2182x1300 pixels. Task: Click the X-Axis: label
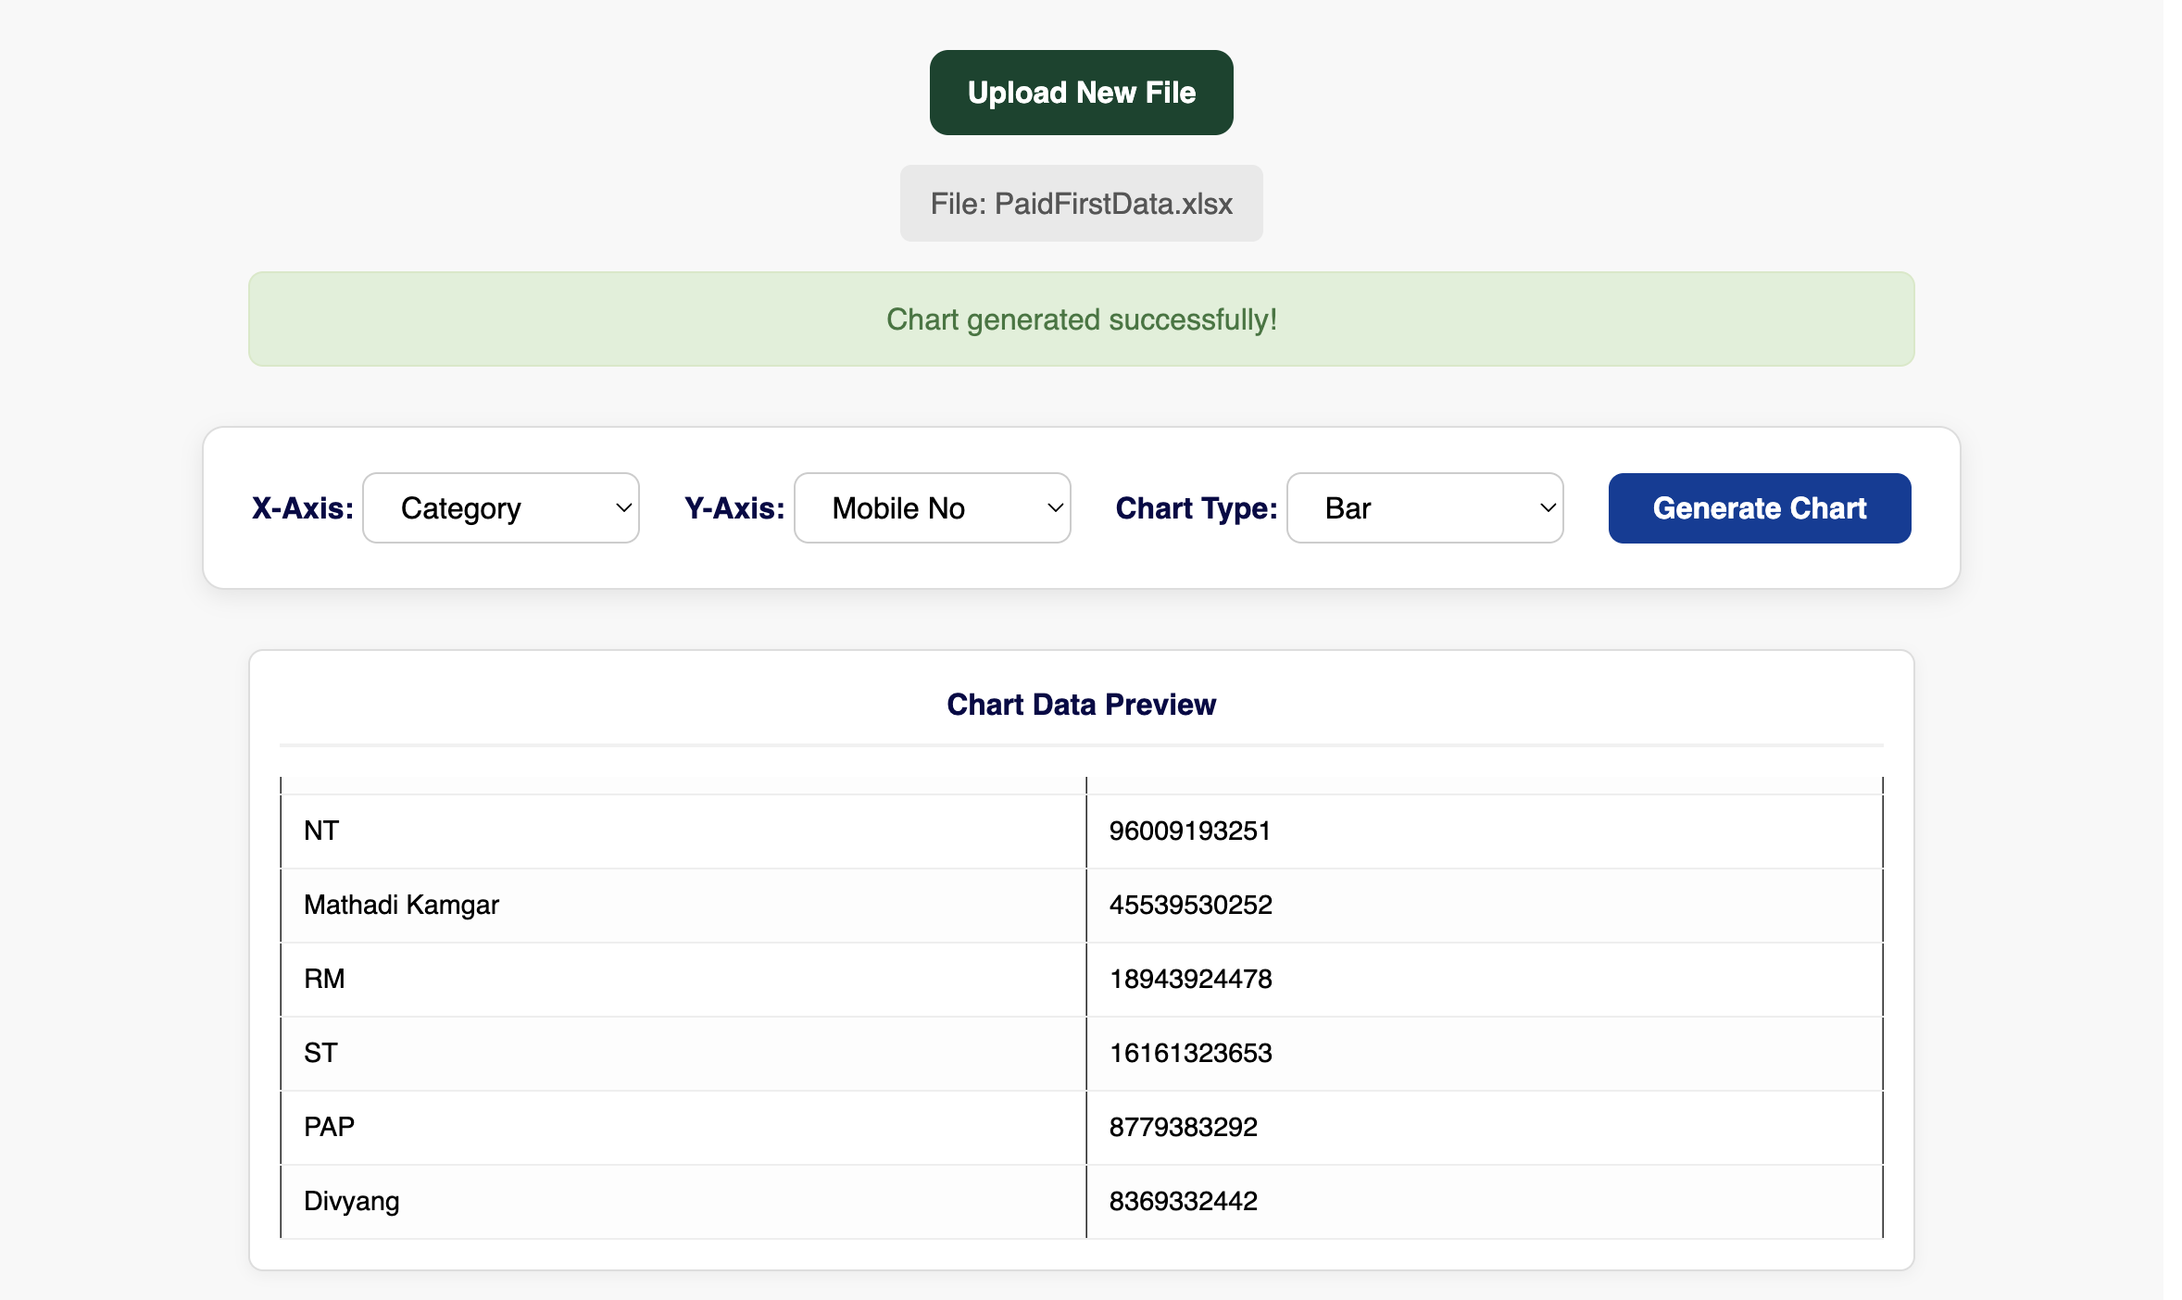click(x=303, y=508)
